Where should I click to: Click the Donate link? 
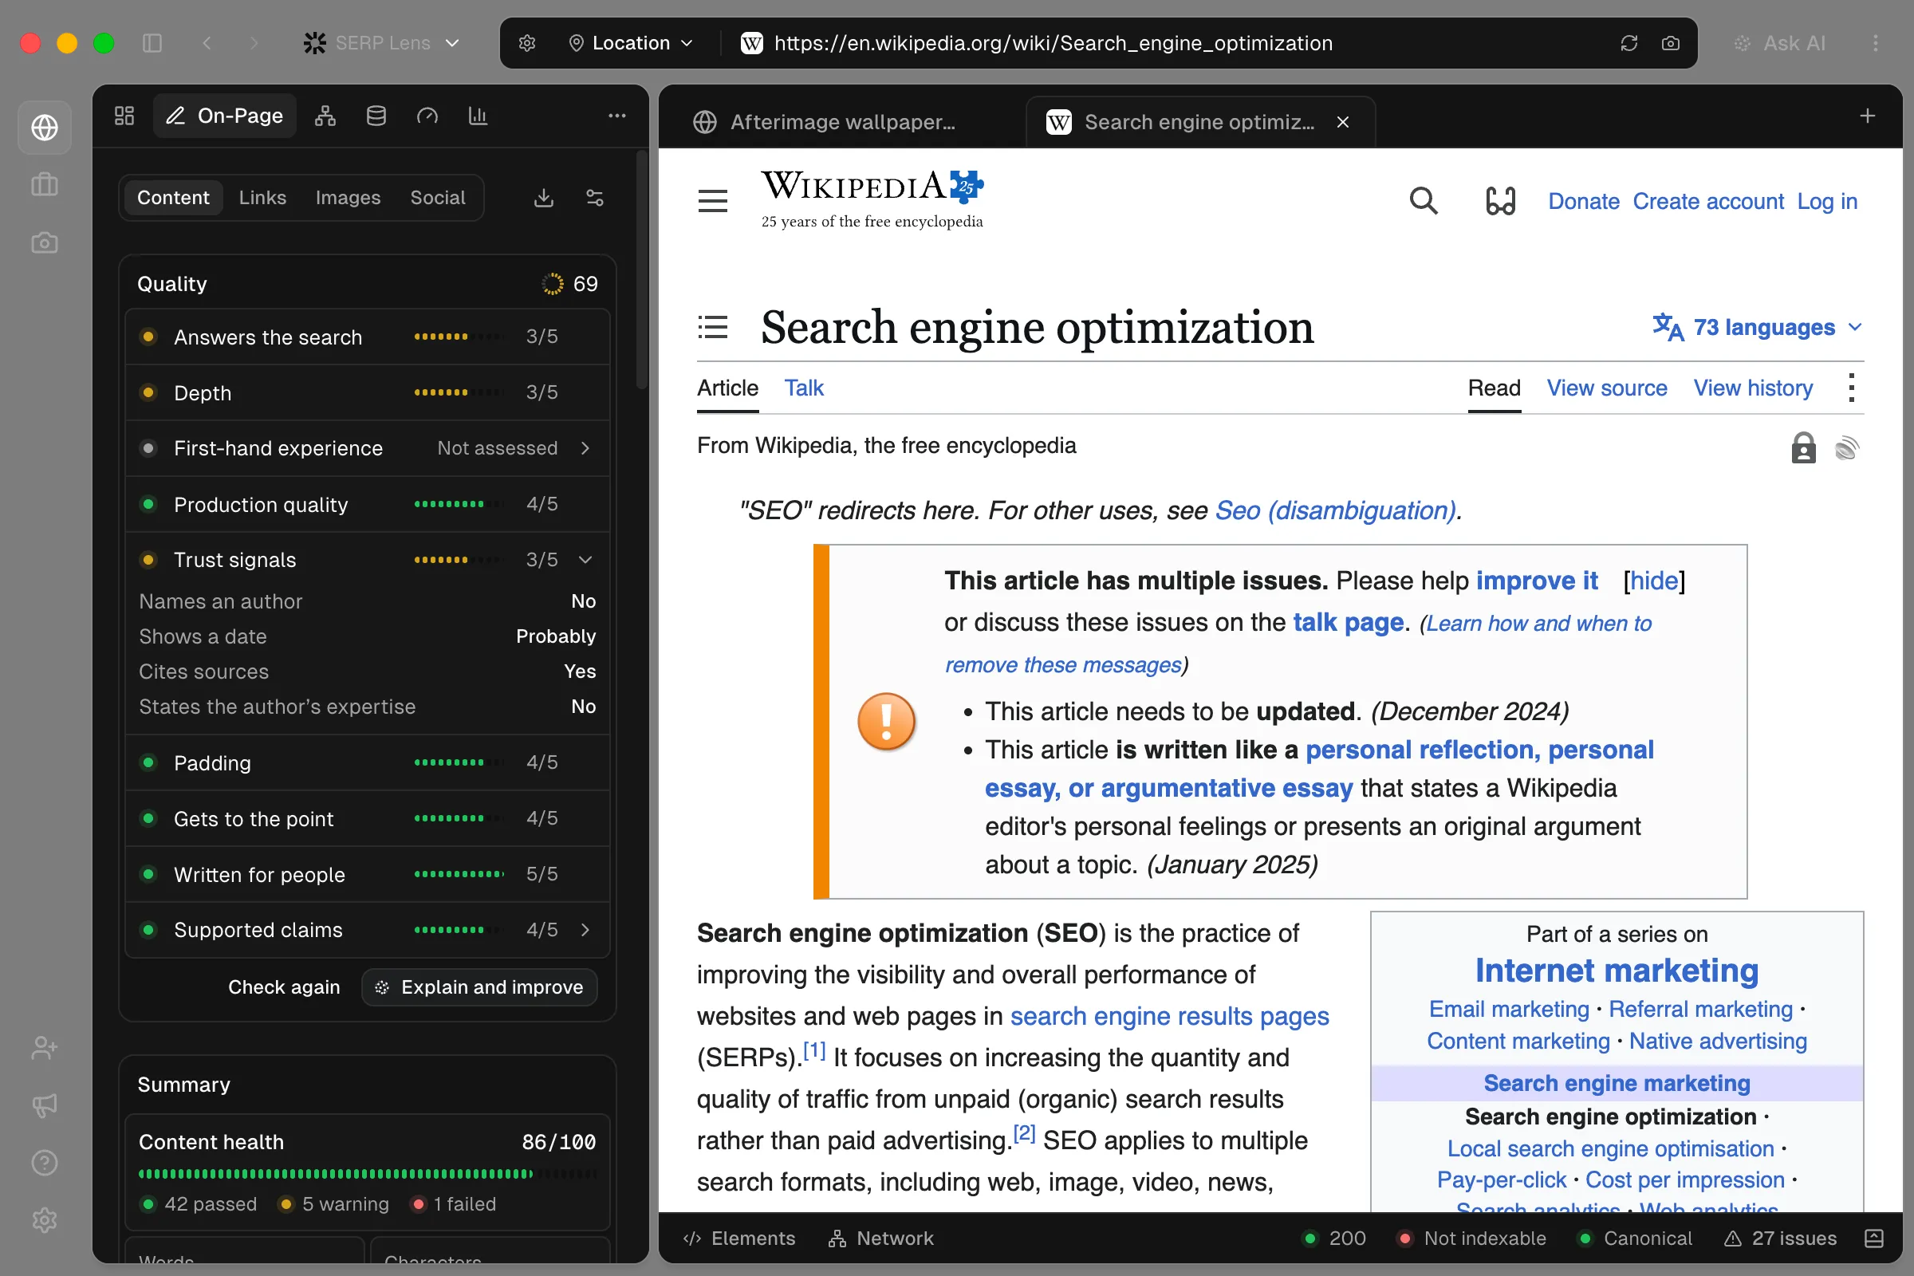(1584, 201)
